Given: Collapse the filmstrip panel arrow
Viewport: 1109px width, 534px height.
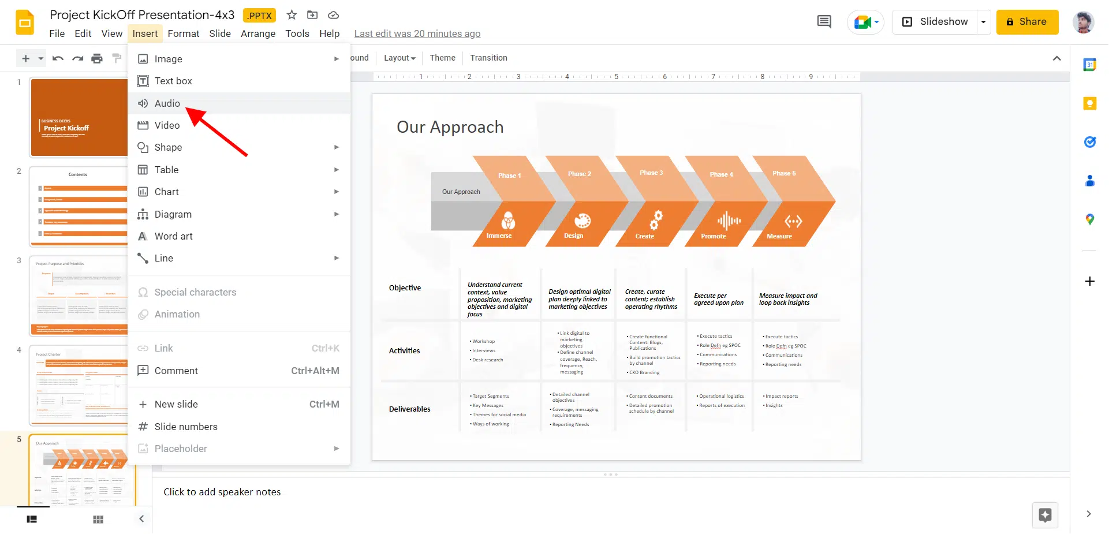Looking at the screenshot, I should click(141, 518).
